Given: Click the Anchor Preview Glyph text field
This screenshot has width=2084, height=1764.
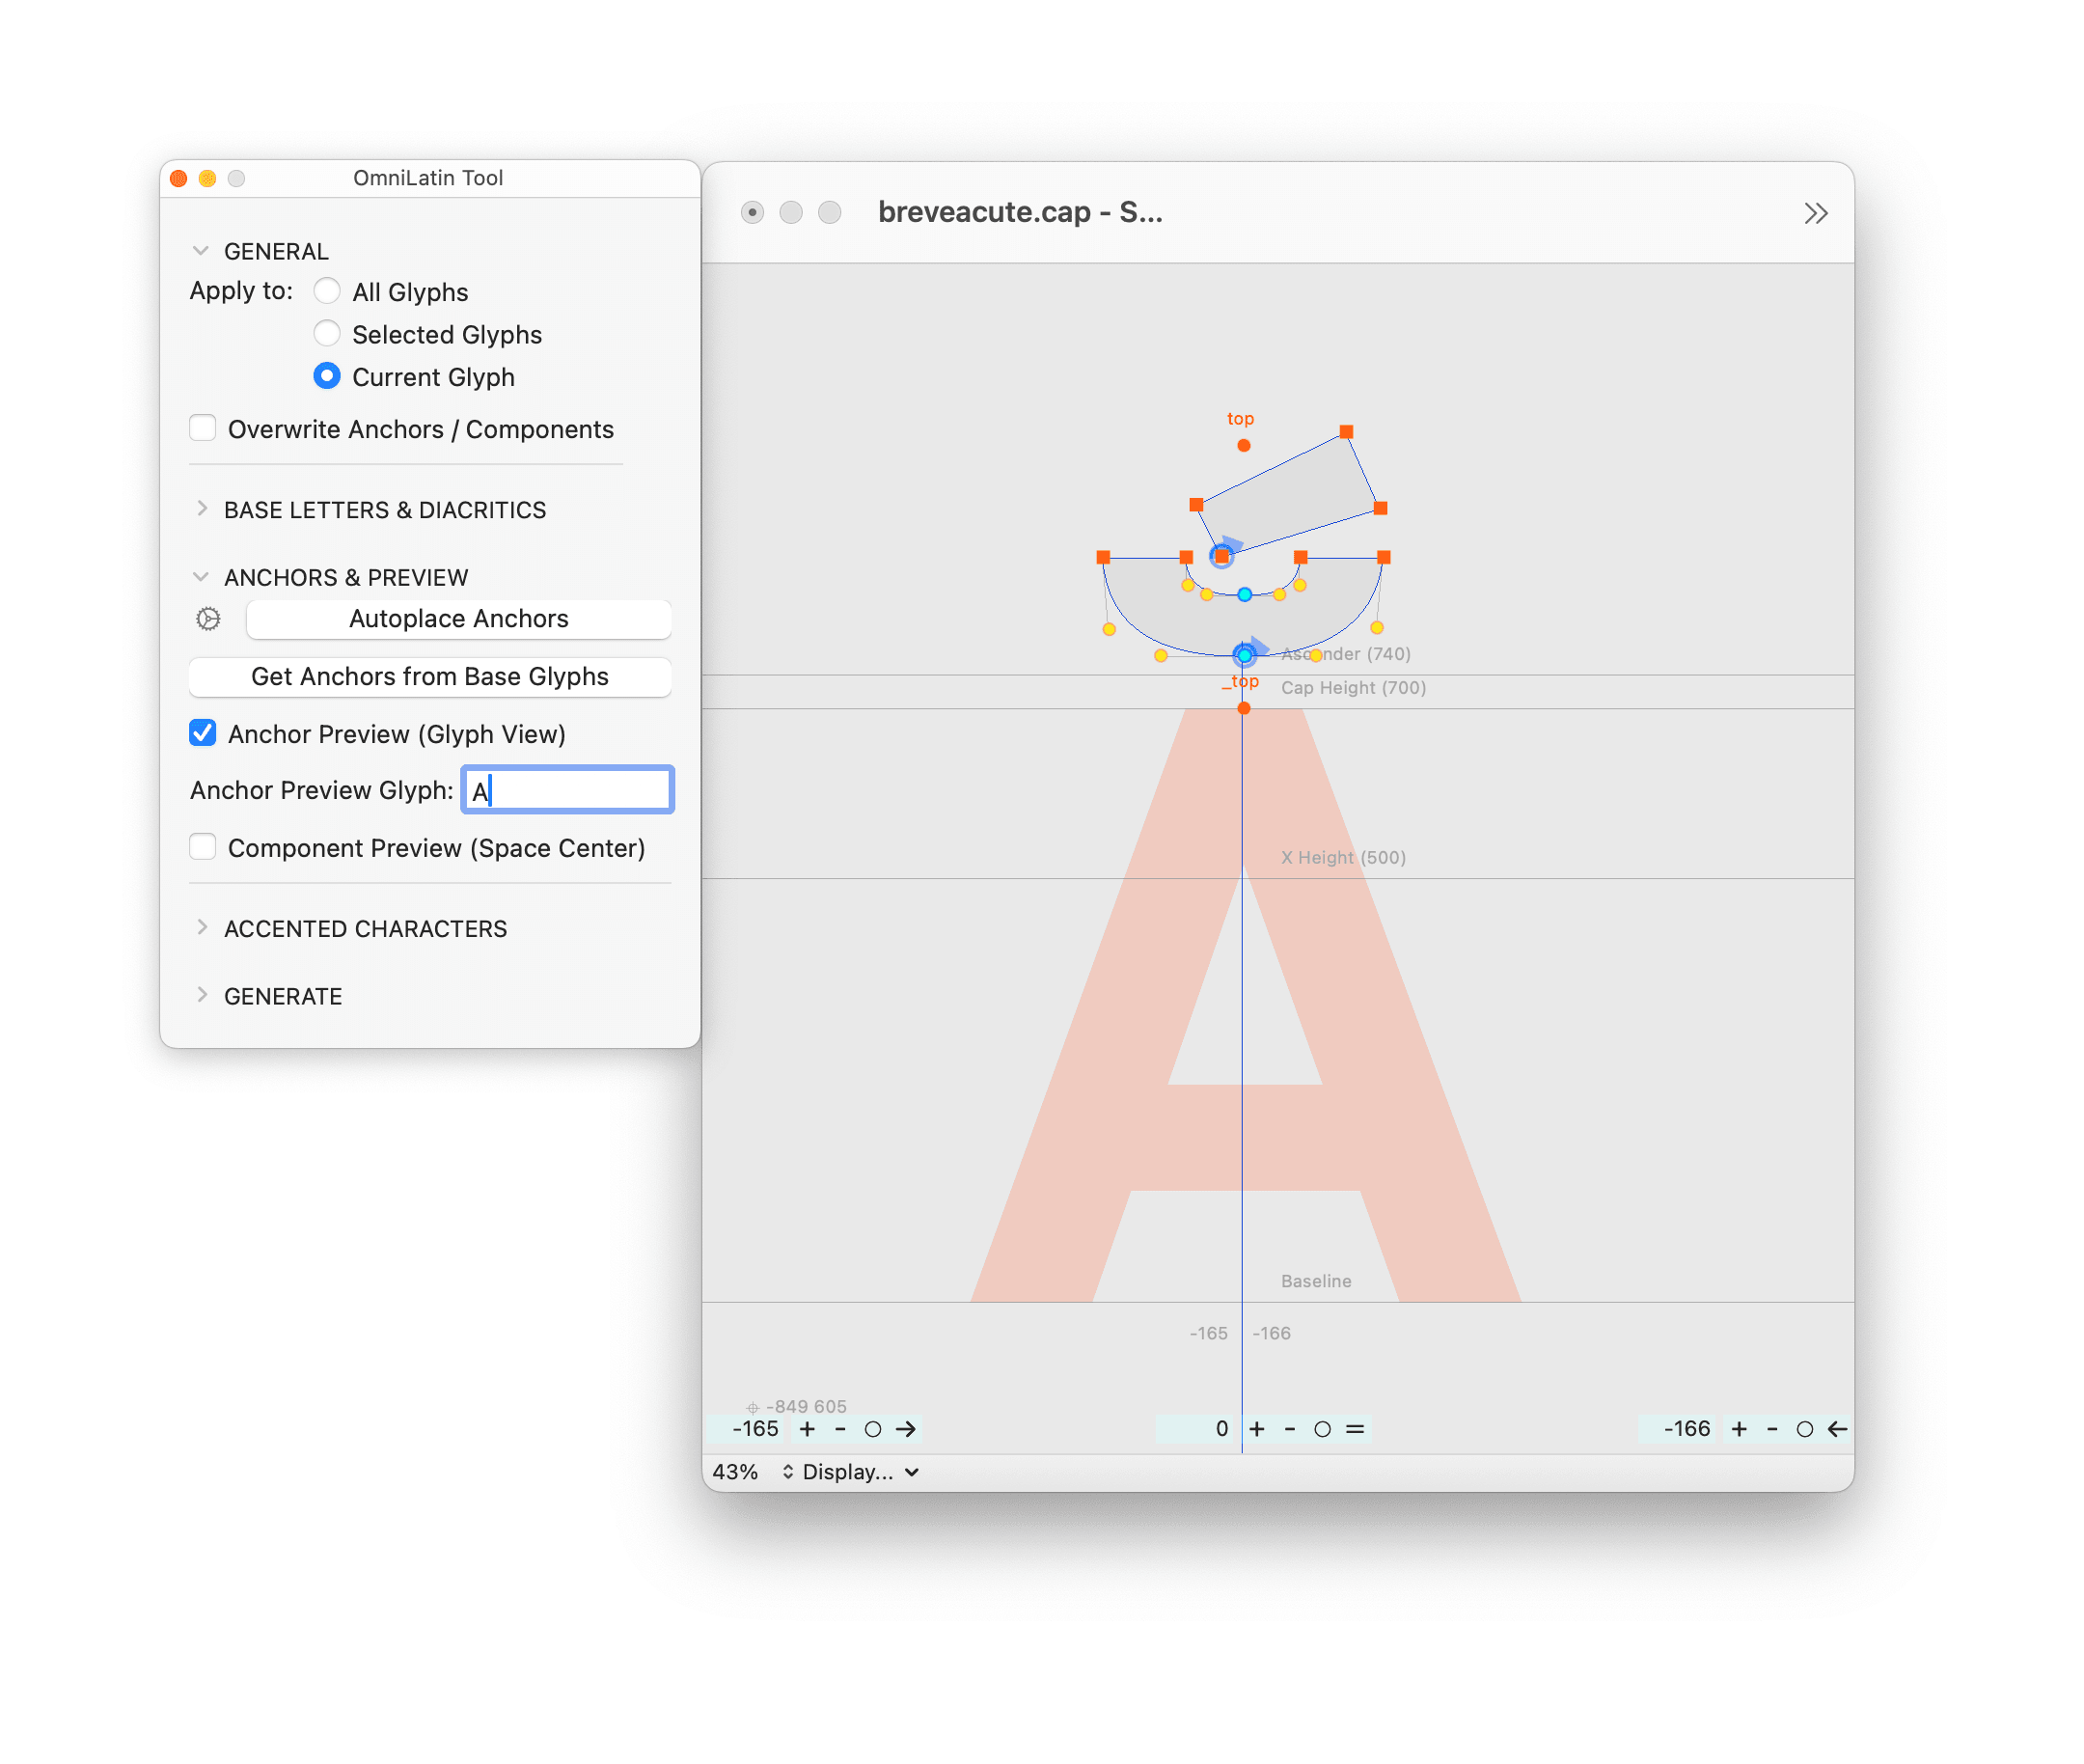Looking at the screenshot, I should 567,790.
